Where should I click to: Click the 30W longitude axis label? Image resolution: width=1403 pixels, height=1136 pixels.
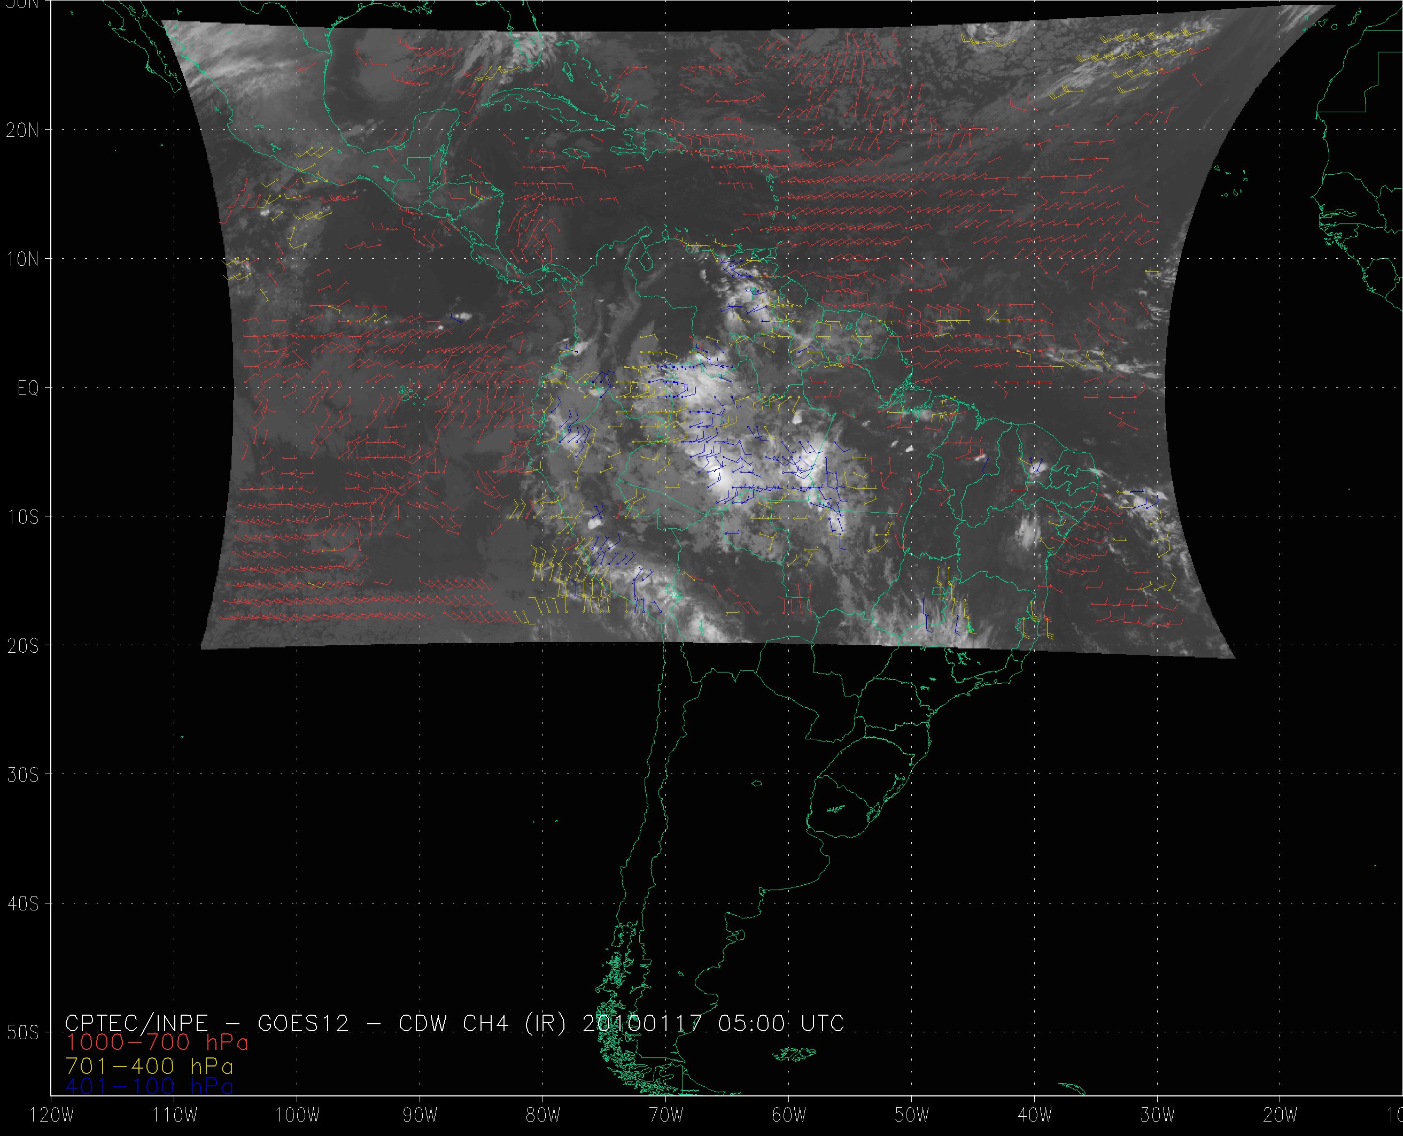click(x=1157, y=1115)
